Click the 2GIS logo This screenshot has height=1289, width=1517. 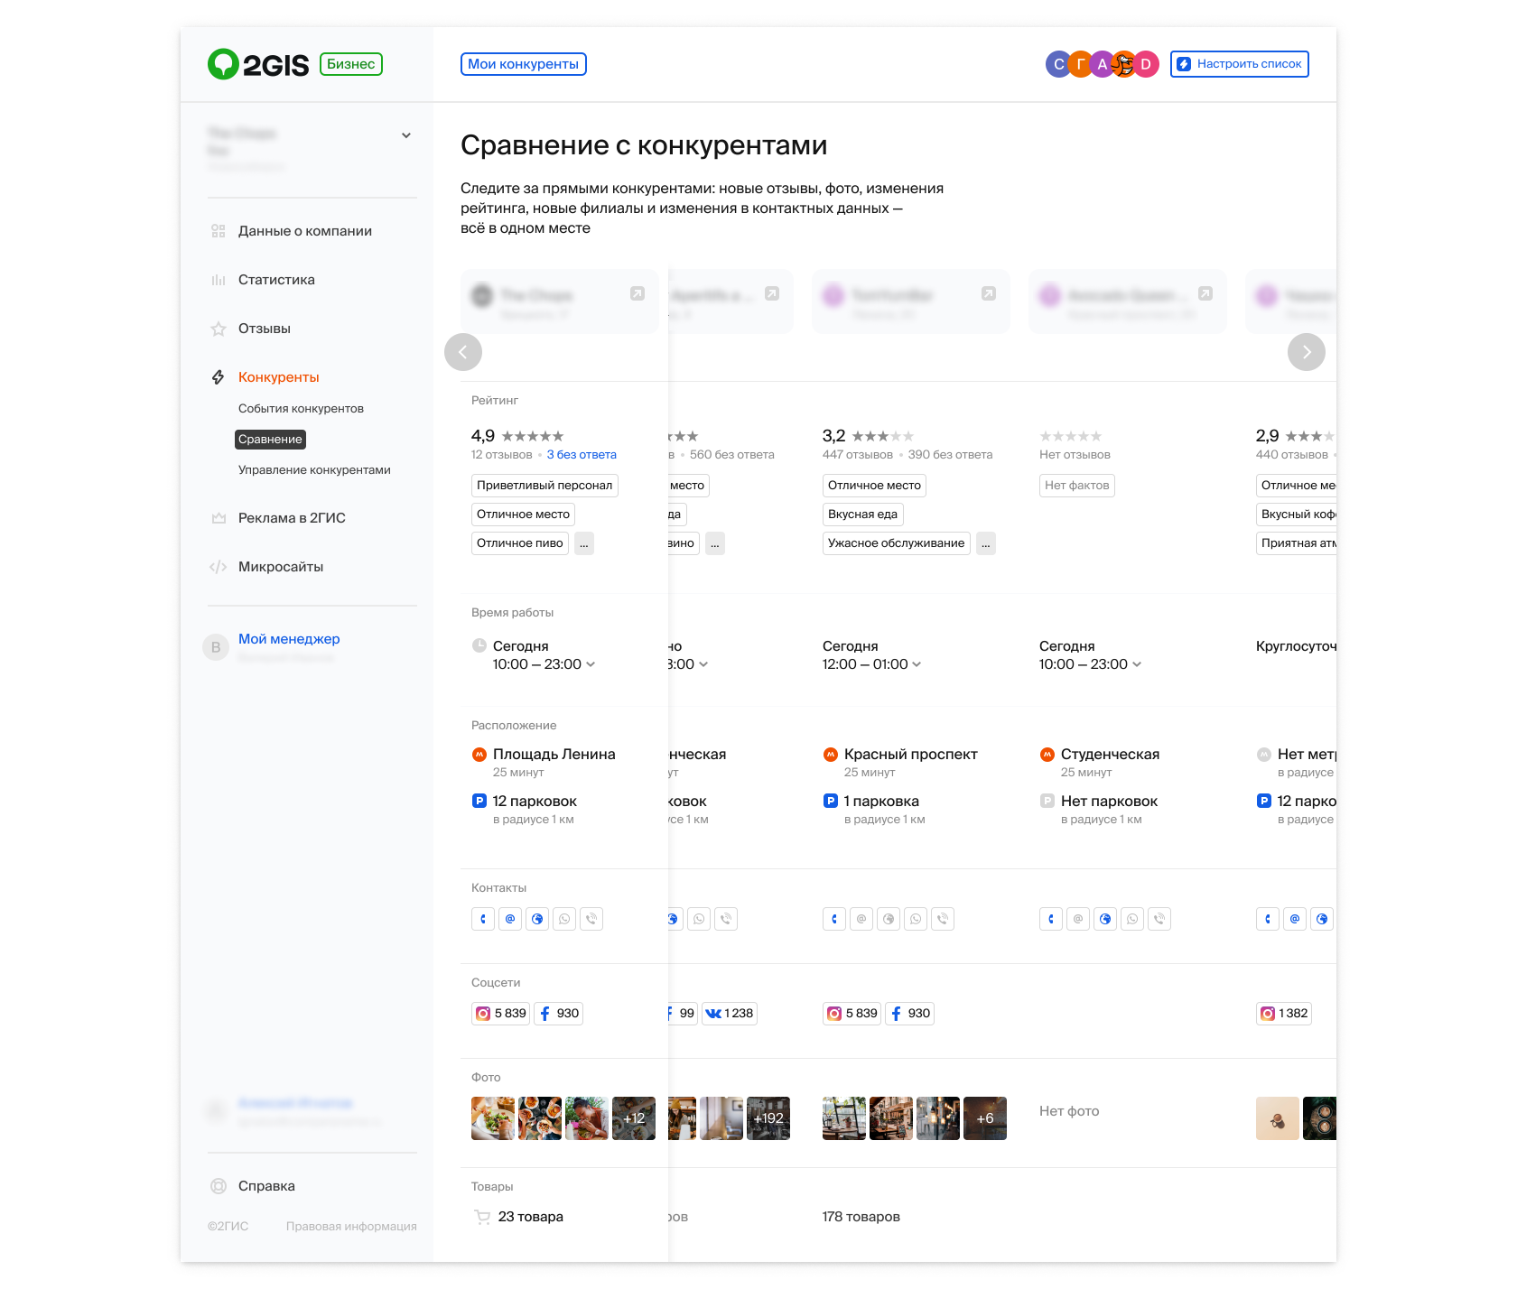[x=258, y=64]
